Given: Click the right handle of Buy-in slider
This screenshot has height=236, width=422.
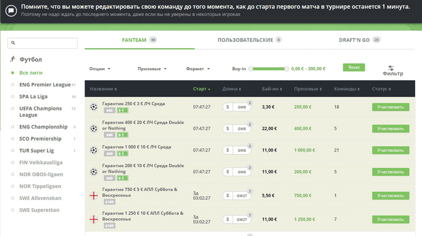Looking at the screenshot, I should tap(286, 69).
